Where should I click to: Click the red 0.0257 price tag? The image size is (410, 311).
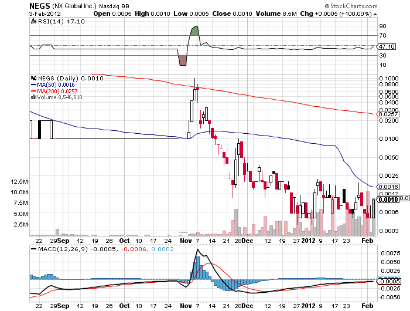[388, 114]
